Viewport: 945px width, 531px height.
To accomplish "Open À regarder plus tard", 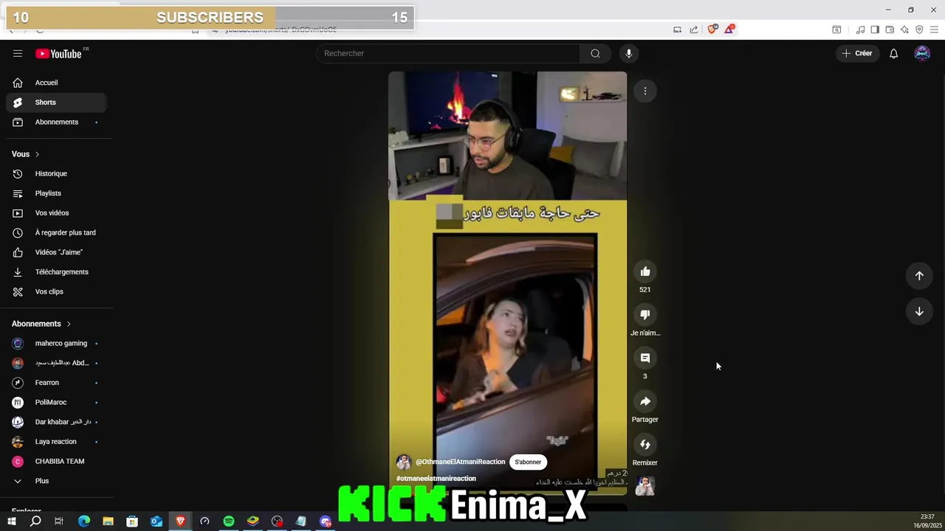I will (56, 232).
